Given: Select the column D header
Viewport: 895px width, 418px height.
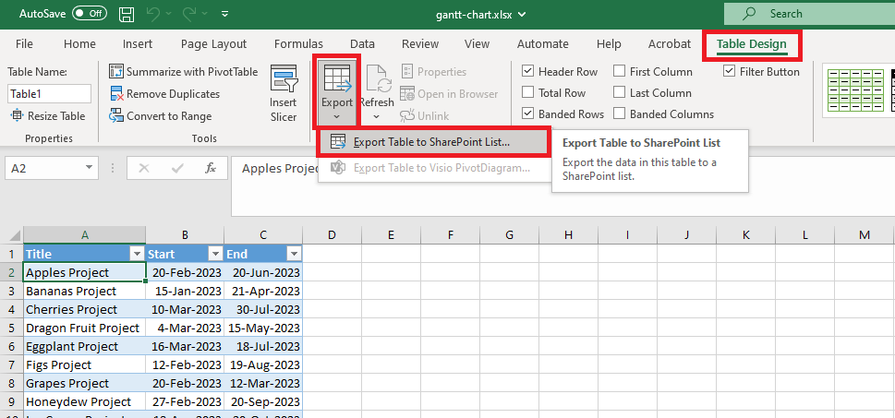Looking at the screenshot, I should tap(332, 235).
